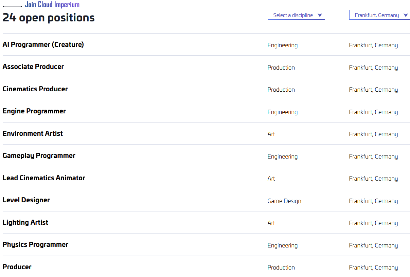Click Frankfurt, Germany in the Cinematics Producer row
The image size is (410, 277).
pyautogui.click(x=373, y=90)
